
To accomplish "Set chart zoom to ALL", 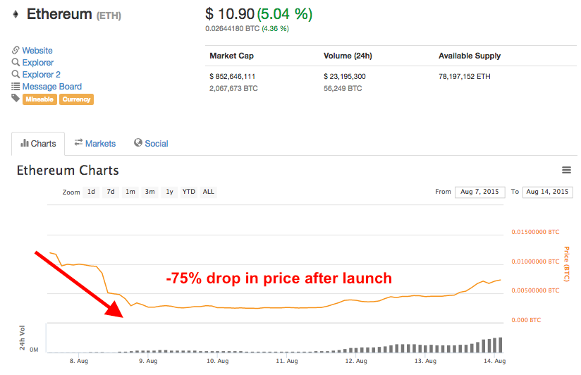I will click(x=208, y=192).
